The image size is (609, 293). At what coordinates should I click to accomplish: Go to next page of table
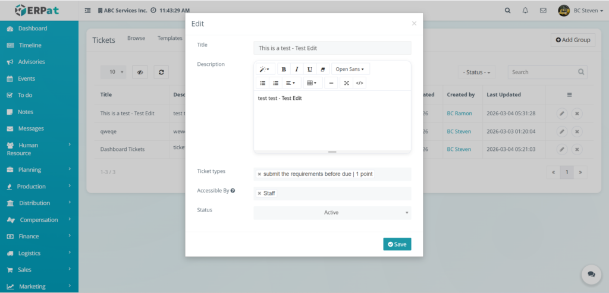pyautogui.click(x=580, y=172)
